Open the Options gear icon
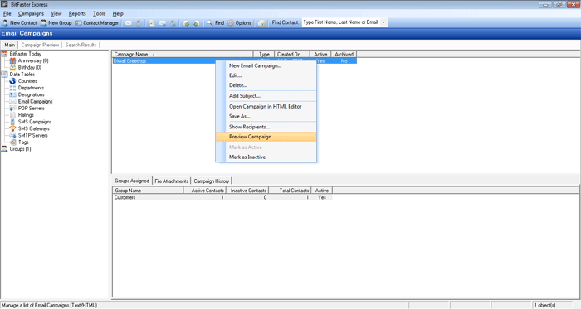The image size is (581, 309). point(231,23)
